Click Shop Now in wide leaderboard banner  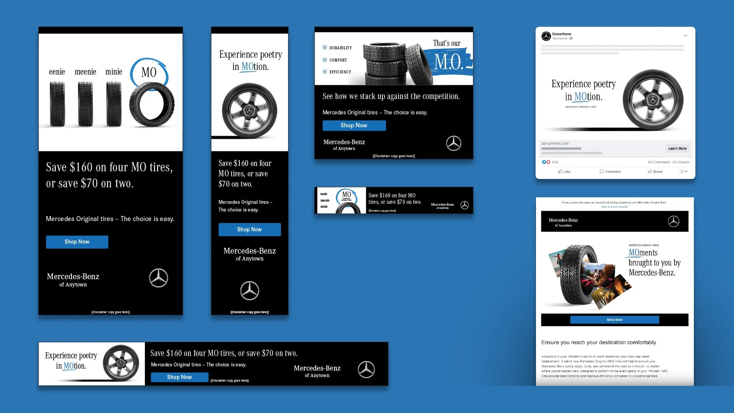tap(179, 377)
